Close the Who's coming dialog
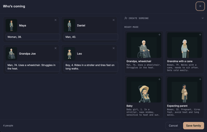The width and height of the screenshot is (207, 132). pos(200,6)
